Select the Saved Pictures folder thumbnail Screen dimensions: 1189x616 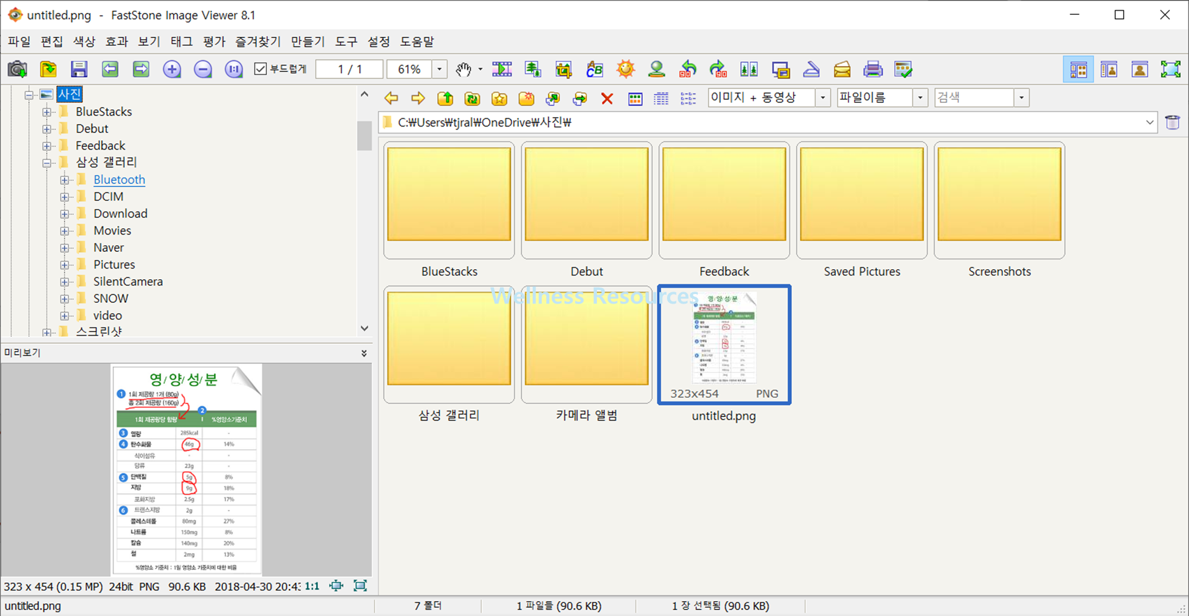[862, 200]
